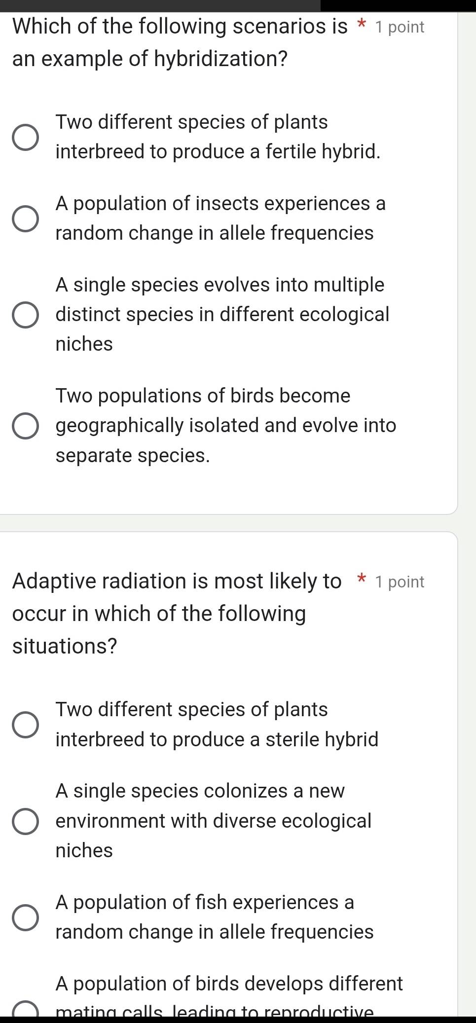Select "Two different species of plants interbreed to produce a fertile hybrid"

pos(26,138)
